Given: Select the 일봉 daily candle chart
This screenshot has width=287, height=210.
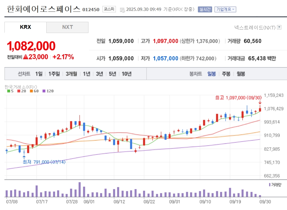Looking at the screenshot, I should 211,74.
